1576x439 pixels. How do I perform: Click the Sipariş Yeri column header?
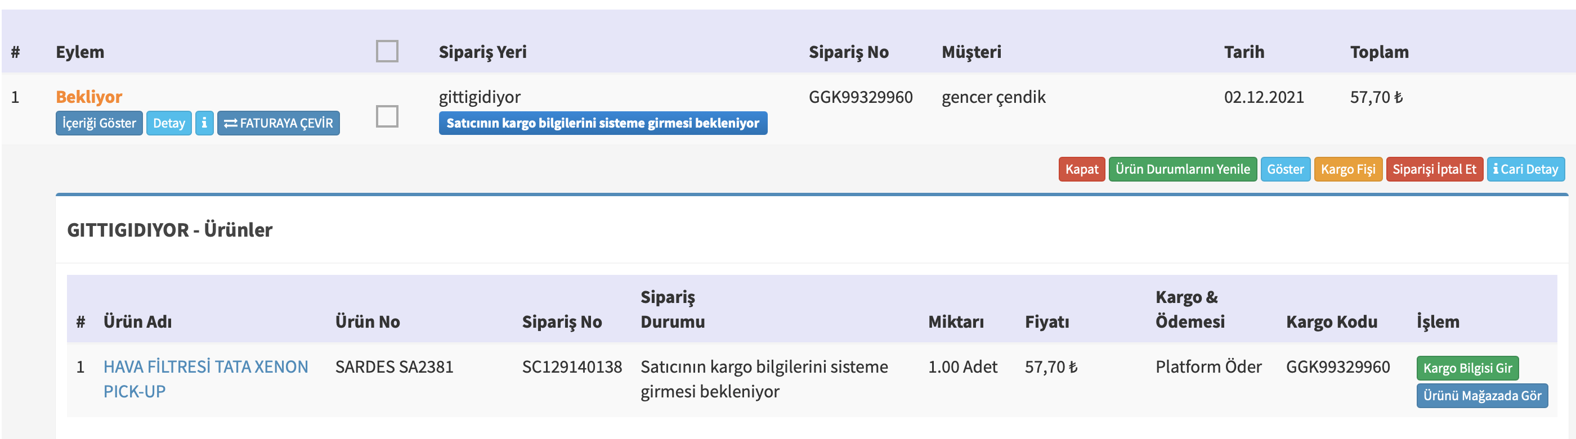click(x=482, y=52)
